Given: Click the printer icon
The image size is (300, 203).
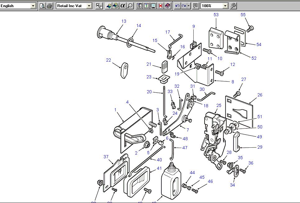Looking at the screenshot, I should (49, 6).
